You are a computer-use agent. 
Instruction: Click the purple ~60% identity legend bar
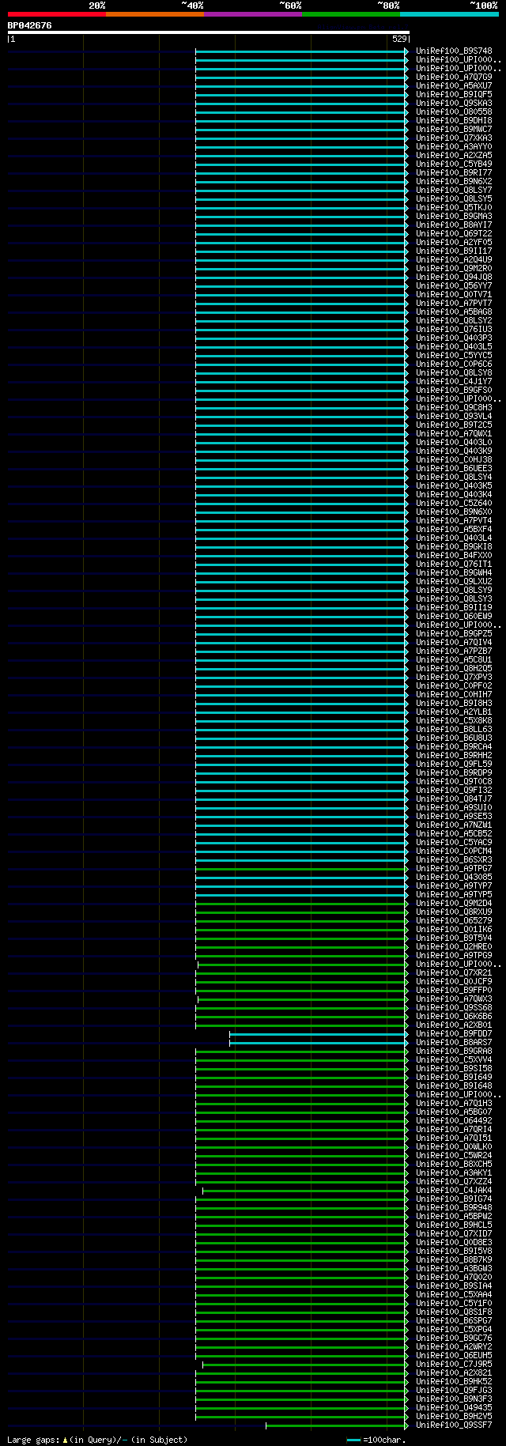tap(252, 14)
